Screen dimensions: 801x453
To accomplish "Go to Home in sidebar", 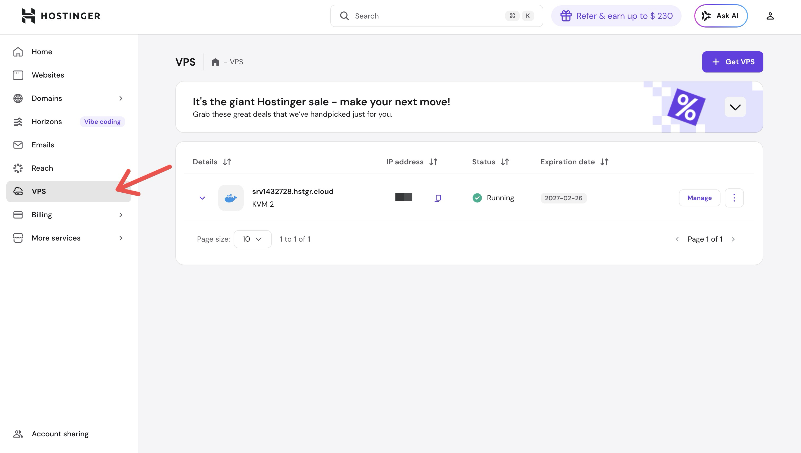I will [x=69, y=52].
